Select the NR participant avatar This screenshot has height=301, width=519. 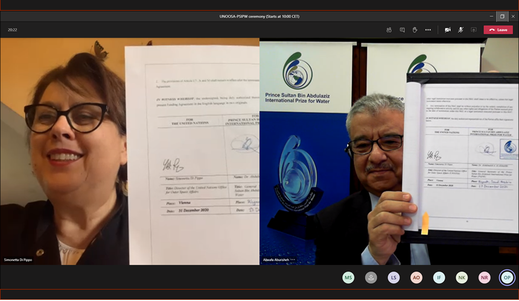[484, 278]
